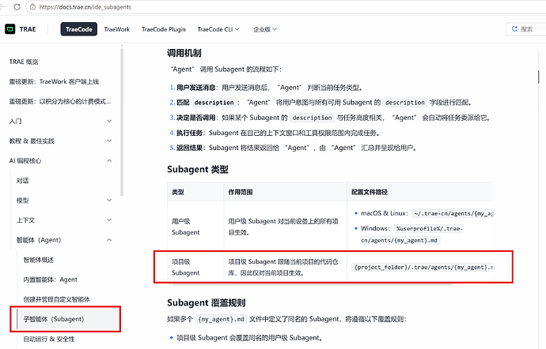Open TRAE 概览 in sidebar
The width and height of the screenshot is (546, 349).
[x=24, y=62]
